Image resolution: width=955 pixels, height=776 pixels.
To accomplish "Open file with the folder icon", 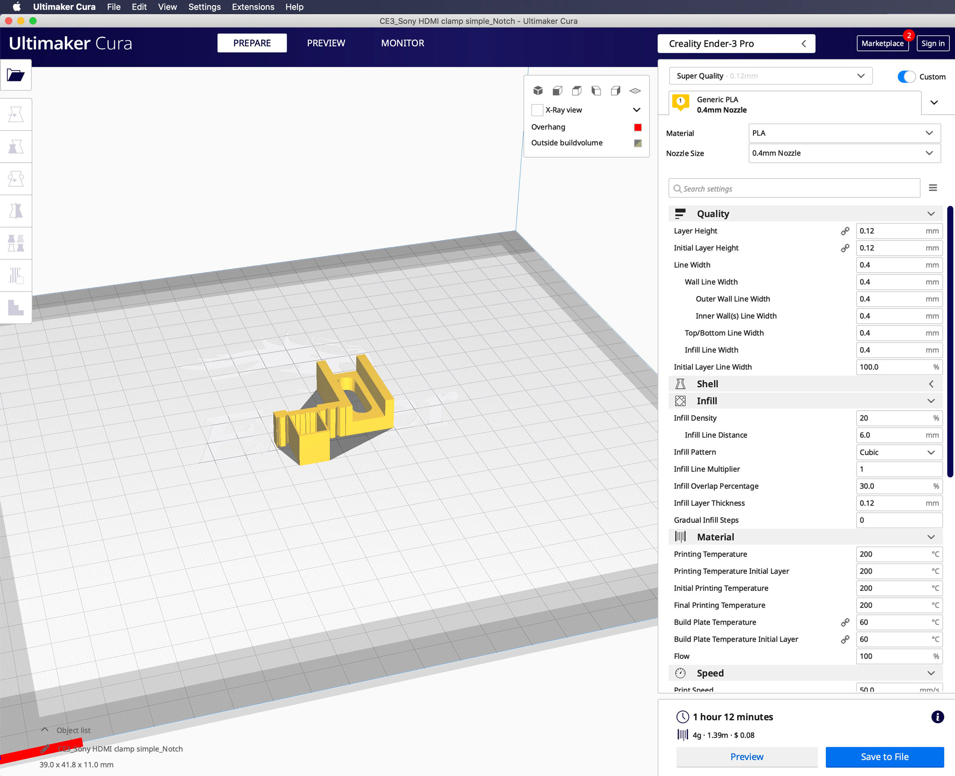I will click(16, 75).
